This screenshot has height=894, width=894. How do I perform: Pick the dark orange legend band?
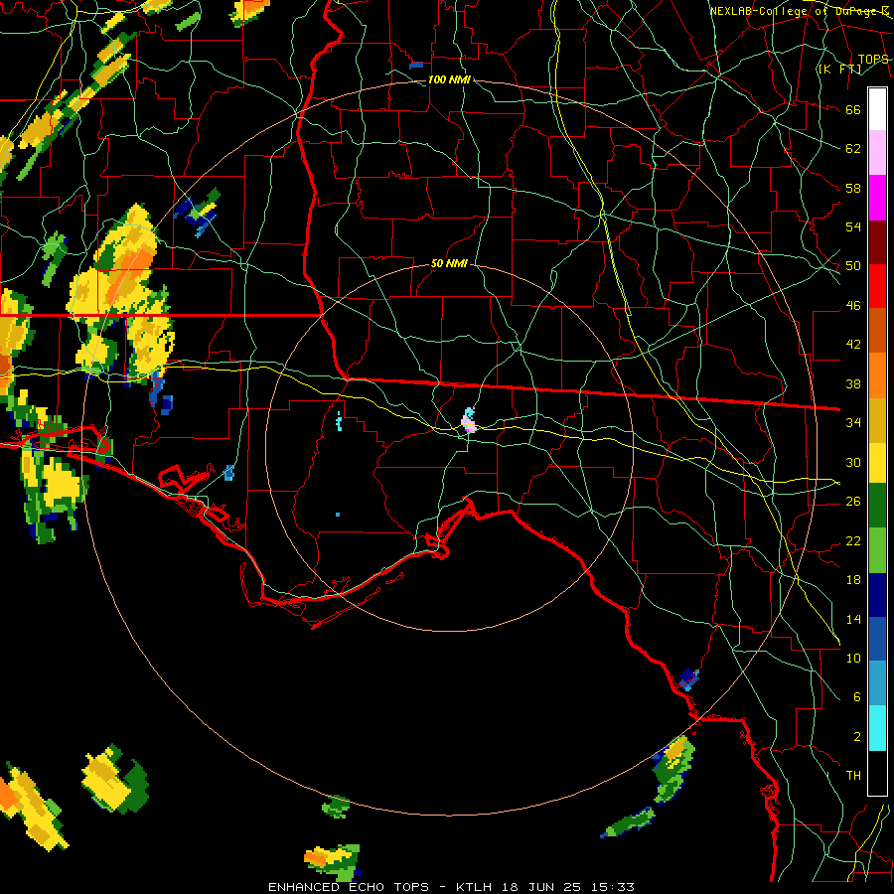tap(877, 330)
